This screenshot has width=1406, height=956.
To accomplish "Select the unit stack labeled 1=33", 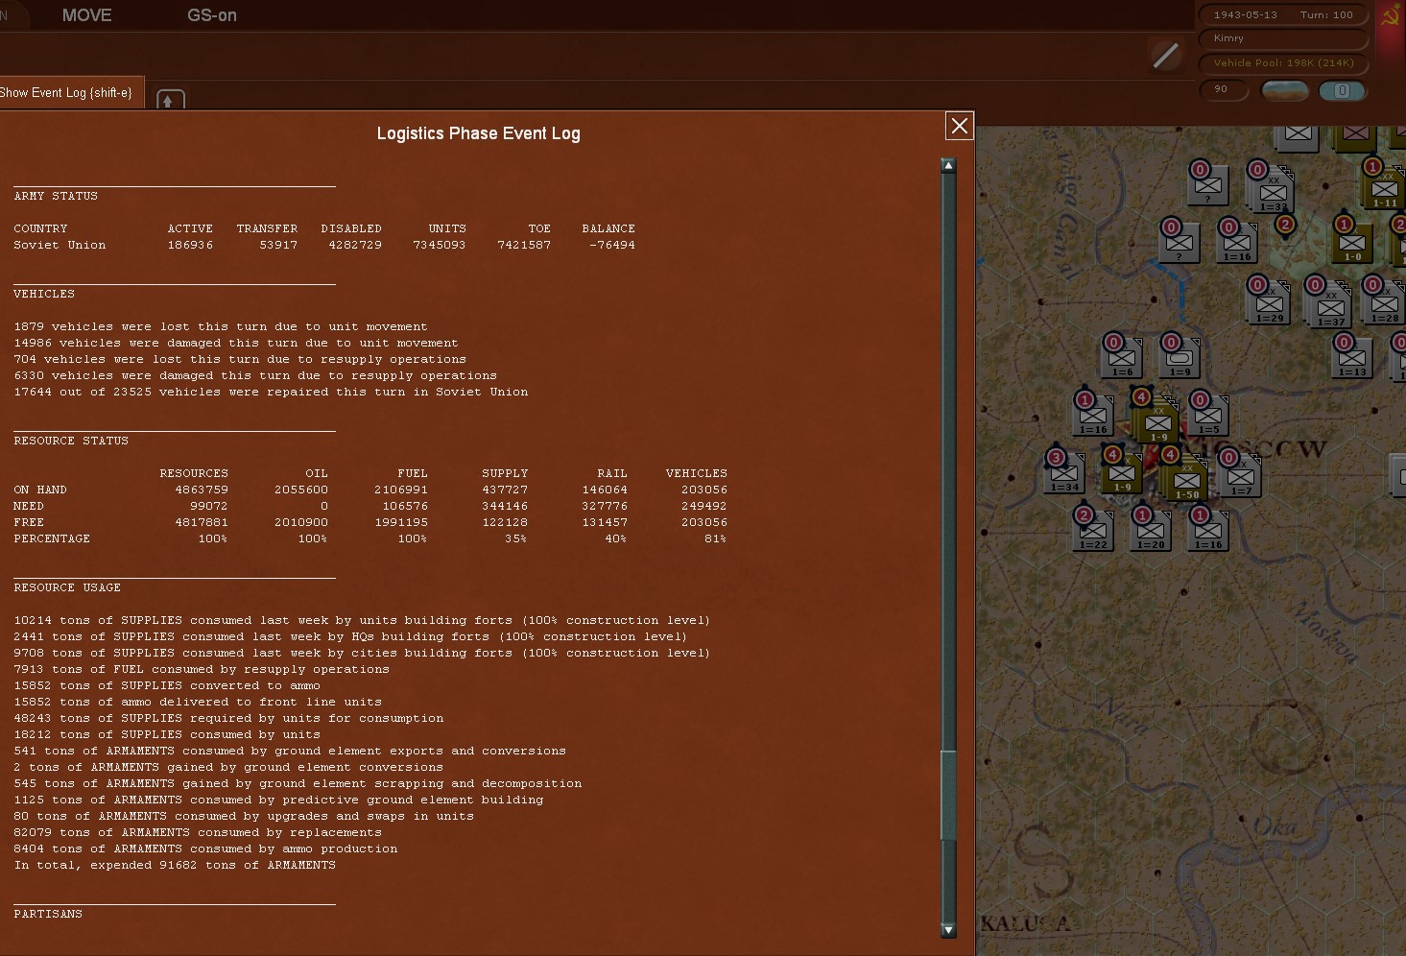I will pos(1273,190).
